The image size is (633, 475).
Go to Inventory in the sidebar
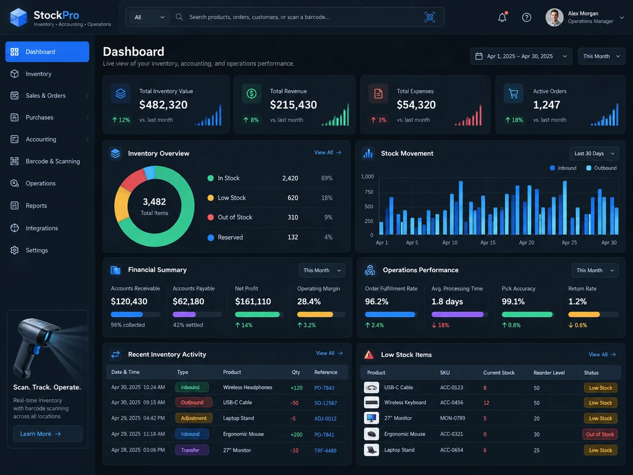(x=47, y=74)
